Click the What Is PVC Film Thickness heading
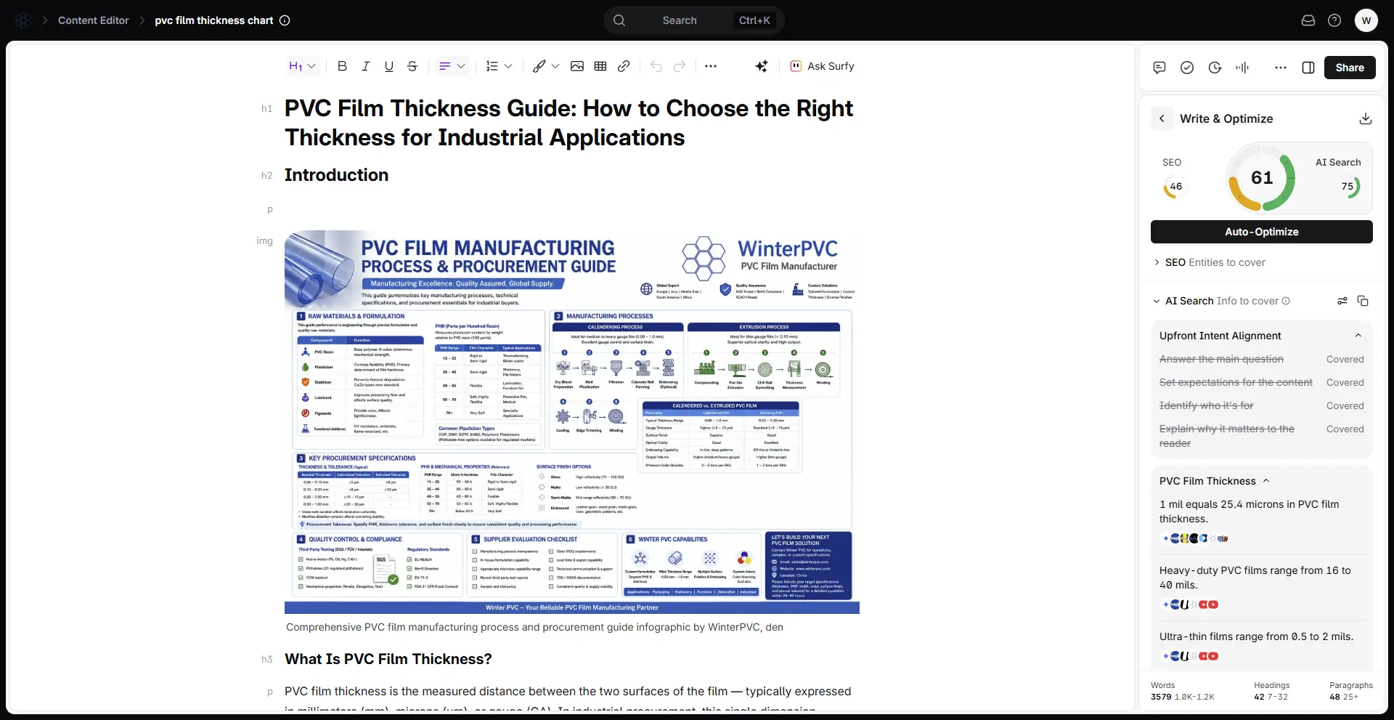 [x=388, y=659]
